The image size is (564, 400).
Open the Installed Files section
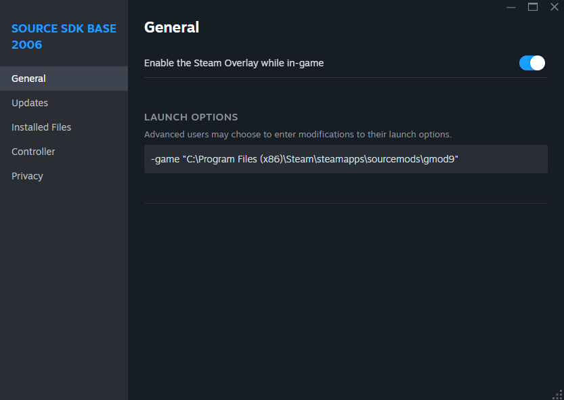(x=41, y=127)
